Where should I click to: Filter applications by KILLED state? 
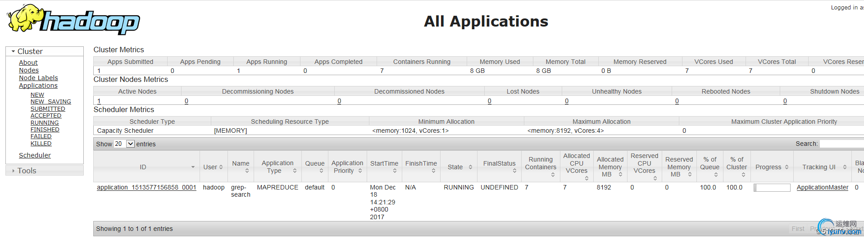pyautogui.click(x=41, y=144)
